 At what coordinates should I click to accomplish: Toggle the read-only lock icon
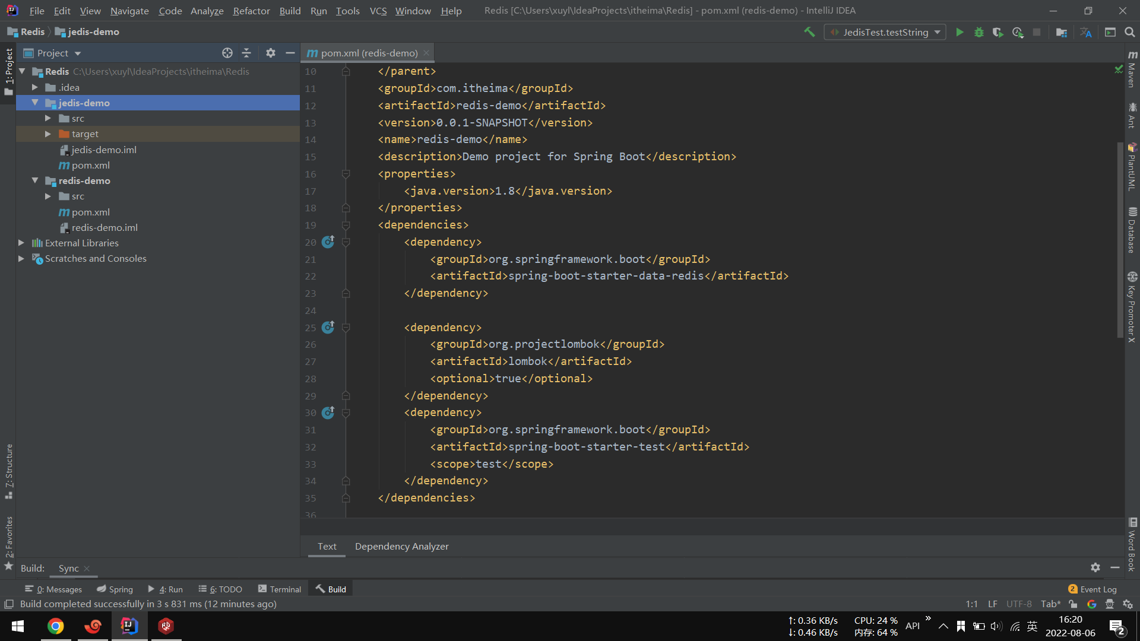1073,604
